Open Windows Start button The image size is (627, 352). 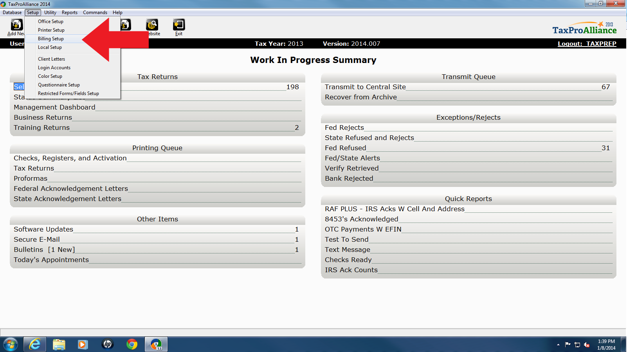click(x=11, y=345)
